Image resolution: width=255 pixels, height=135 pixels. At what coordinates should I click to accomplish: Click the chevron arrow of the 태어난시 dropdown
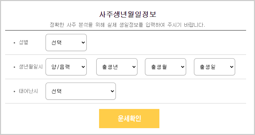click(112, 91)
